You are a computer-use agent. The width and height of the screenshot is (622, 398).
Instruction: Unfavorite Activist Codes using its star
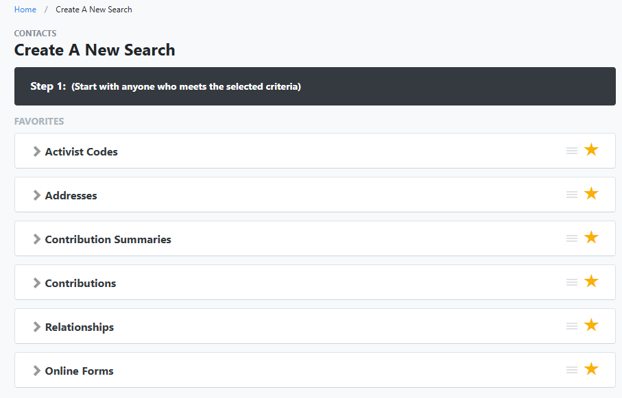(591, 150)
